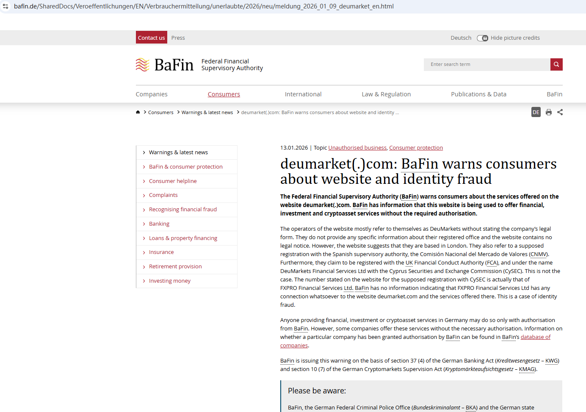
Task: Open the BaFin main menu item
Action: coord(555,94)
